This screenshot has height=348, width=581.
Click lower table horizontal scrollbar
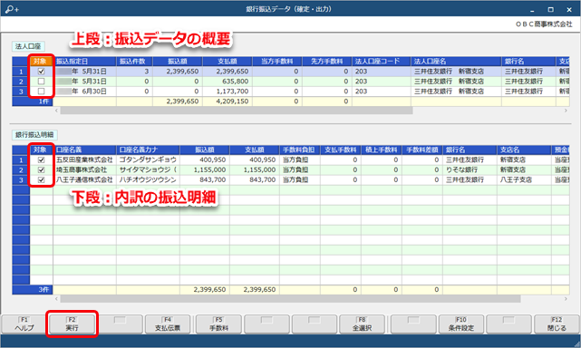(x=290, y=299)
